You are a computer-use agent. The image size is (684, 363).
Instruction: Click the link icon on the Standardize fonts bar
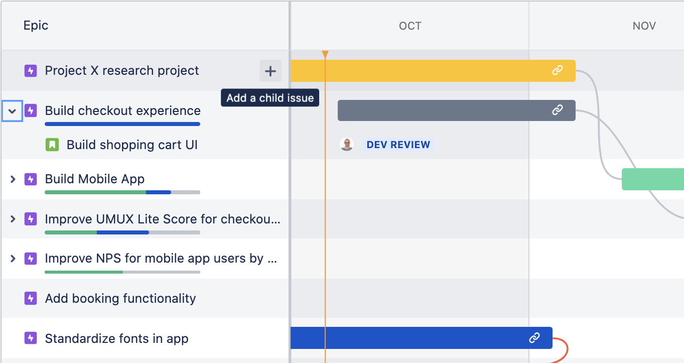tap(534, 338)
